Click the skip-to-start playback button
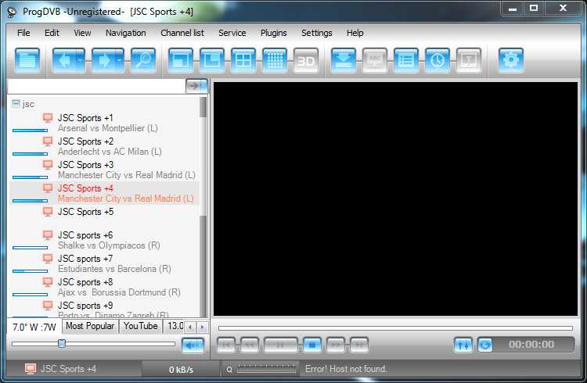The image size is (587, 383). [226, 345]
